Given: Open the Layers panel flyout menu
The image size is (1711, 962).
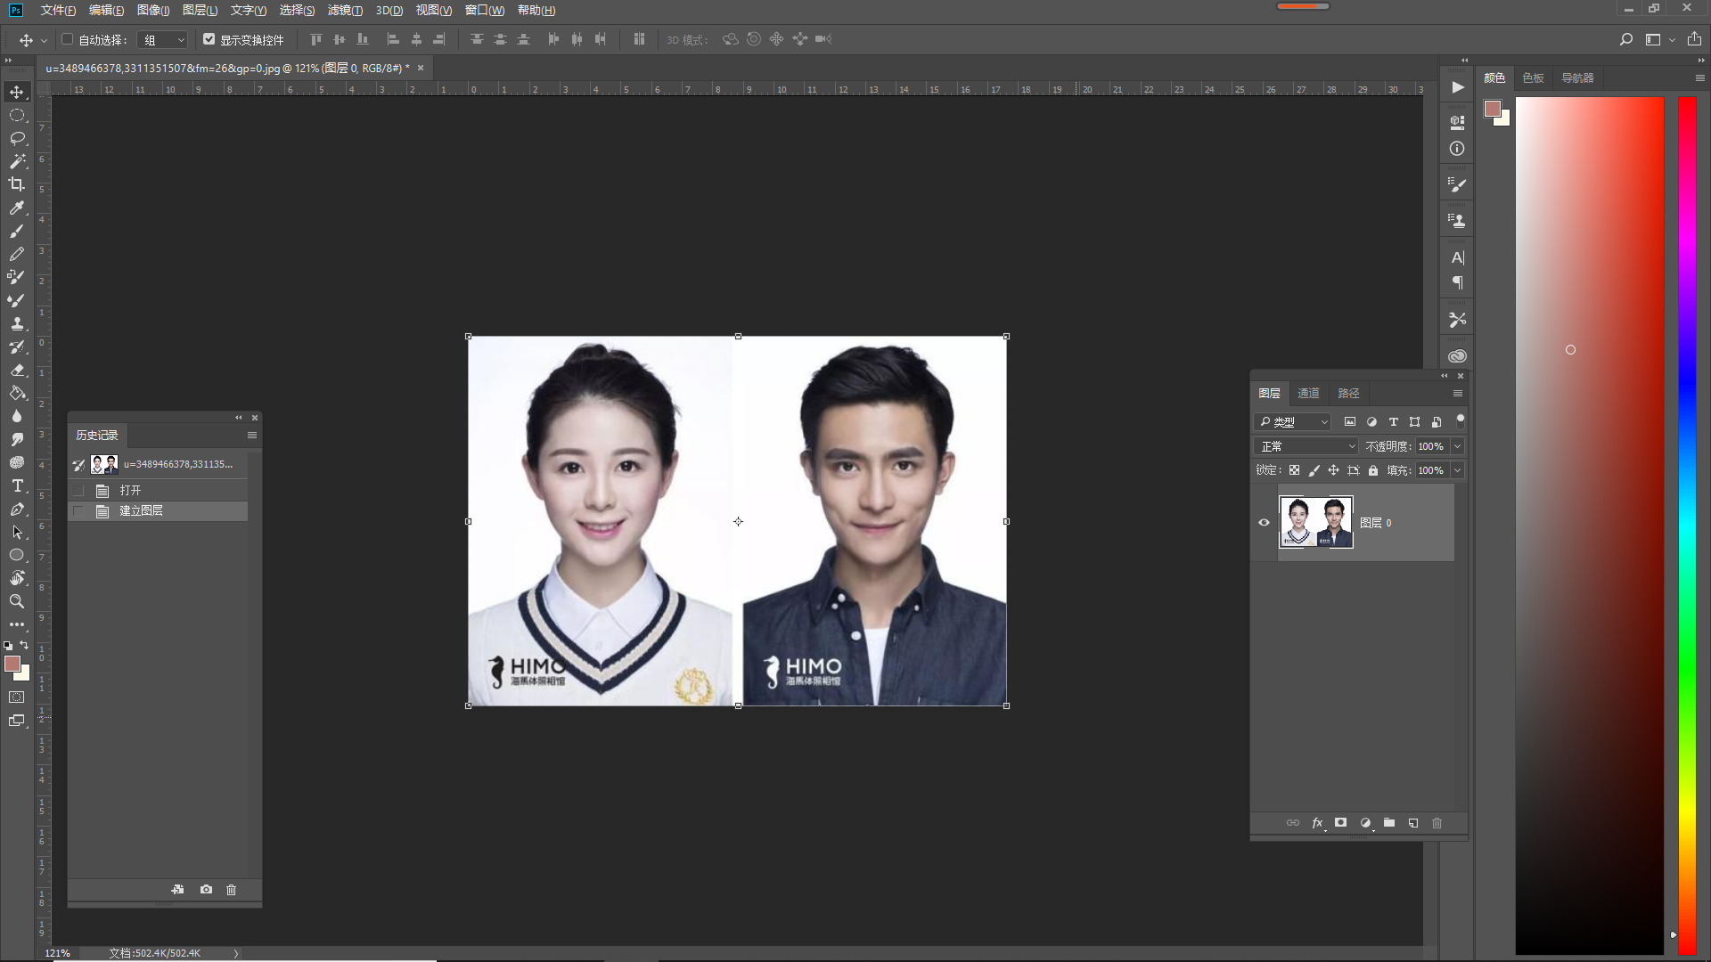Looking at the screenshot, I should [1458, 394].
